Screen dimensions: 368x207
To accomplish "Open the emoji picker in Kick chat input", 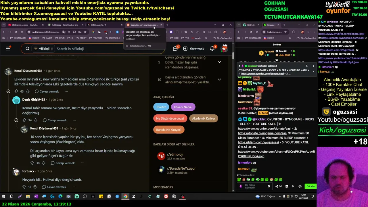I will [x=269, y=186].
